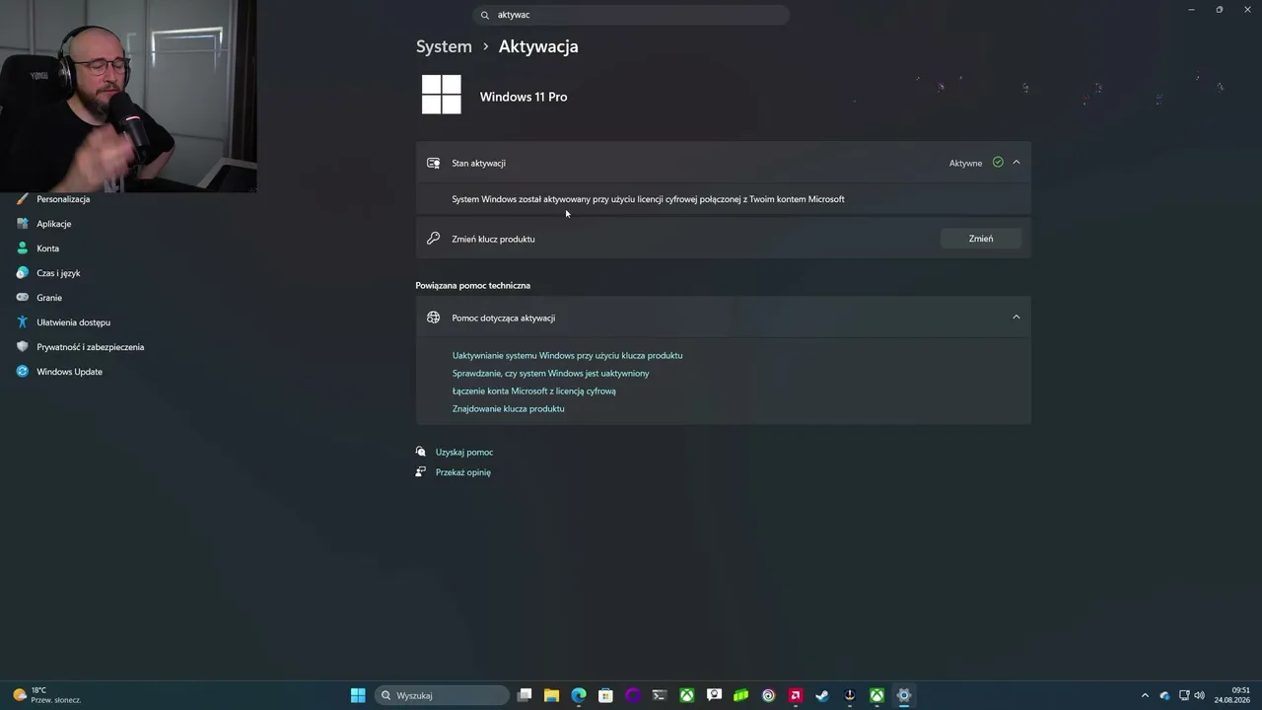Open the Xbox icon next to Terminal

tap(687, 695)
